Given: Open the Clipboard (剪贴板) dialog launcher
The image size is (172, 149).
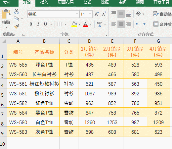Looking at the screenshot, I should point(23,35).
